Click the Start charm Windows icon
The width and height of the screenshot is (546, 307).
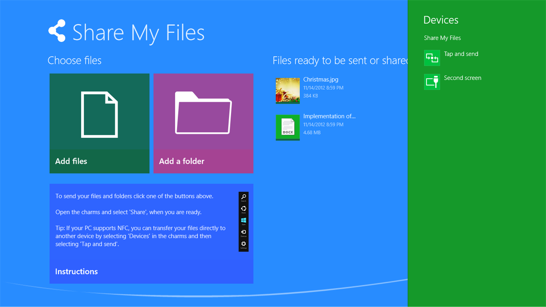point(243,220)
